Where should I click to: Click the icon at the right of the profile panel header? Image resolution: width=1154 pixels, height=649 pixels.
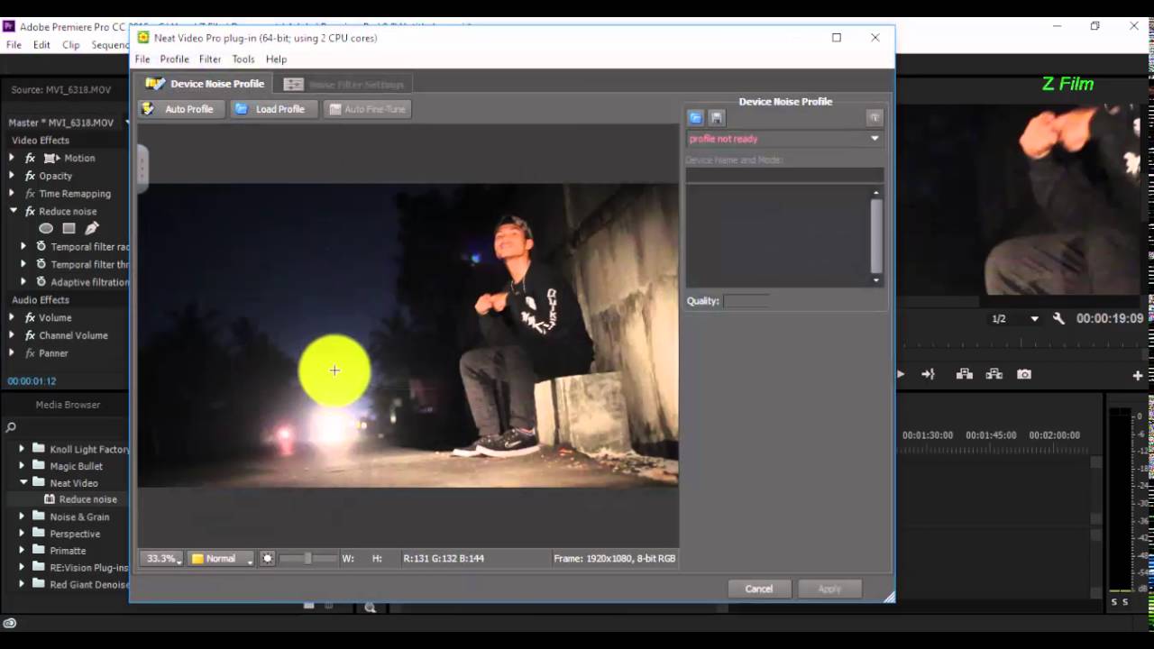(875, 118)
